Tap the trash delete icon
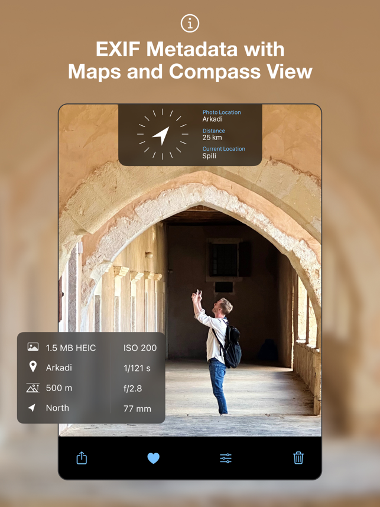Screen dimensions: 380x507 pyautogui.click(x=298, y=458)
